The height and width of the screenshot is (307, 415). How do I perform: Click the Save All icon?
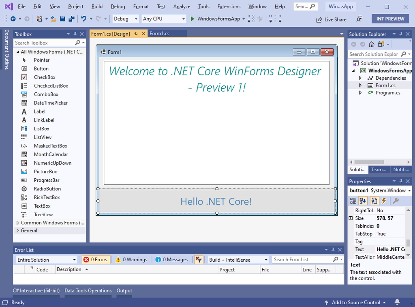[x=71, y=19]
